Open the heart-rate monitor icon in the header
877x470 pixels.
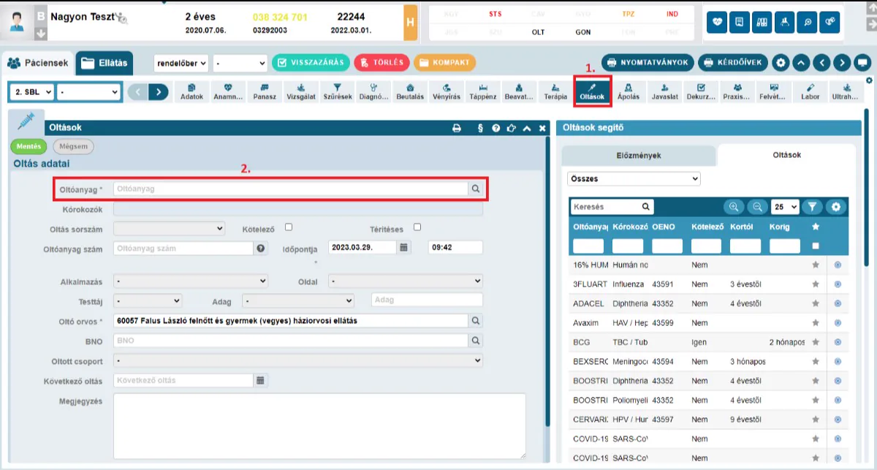pyautogui.click(x=718, y=22)
